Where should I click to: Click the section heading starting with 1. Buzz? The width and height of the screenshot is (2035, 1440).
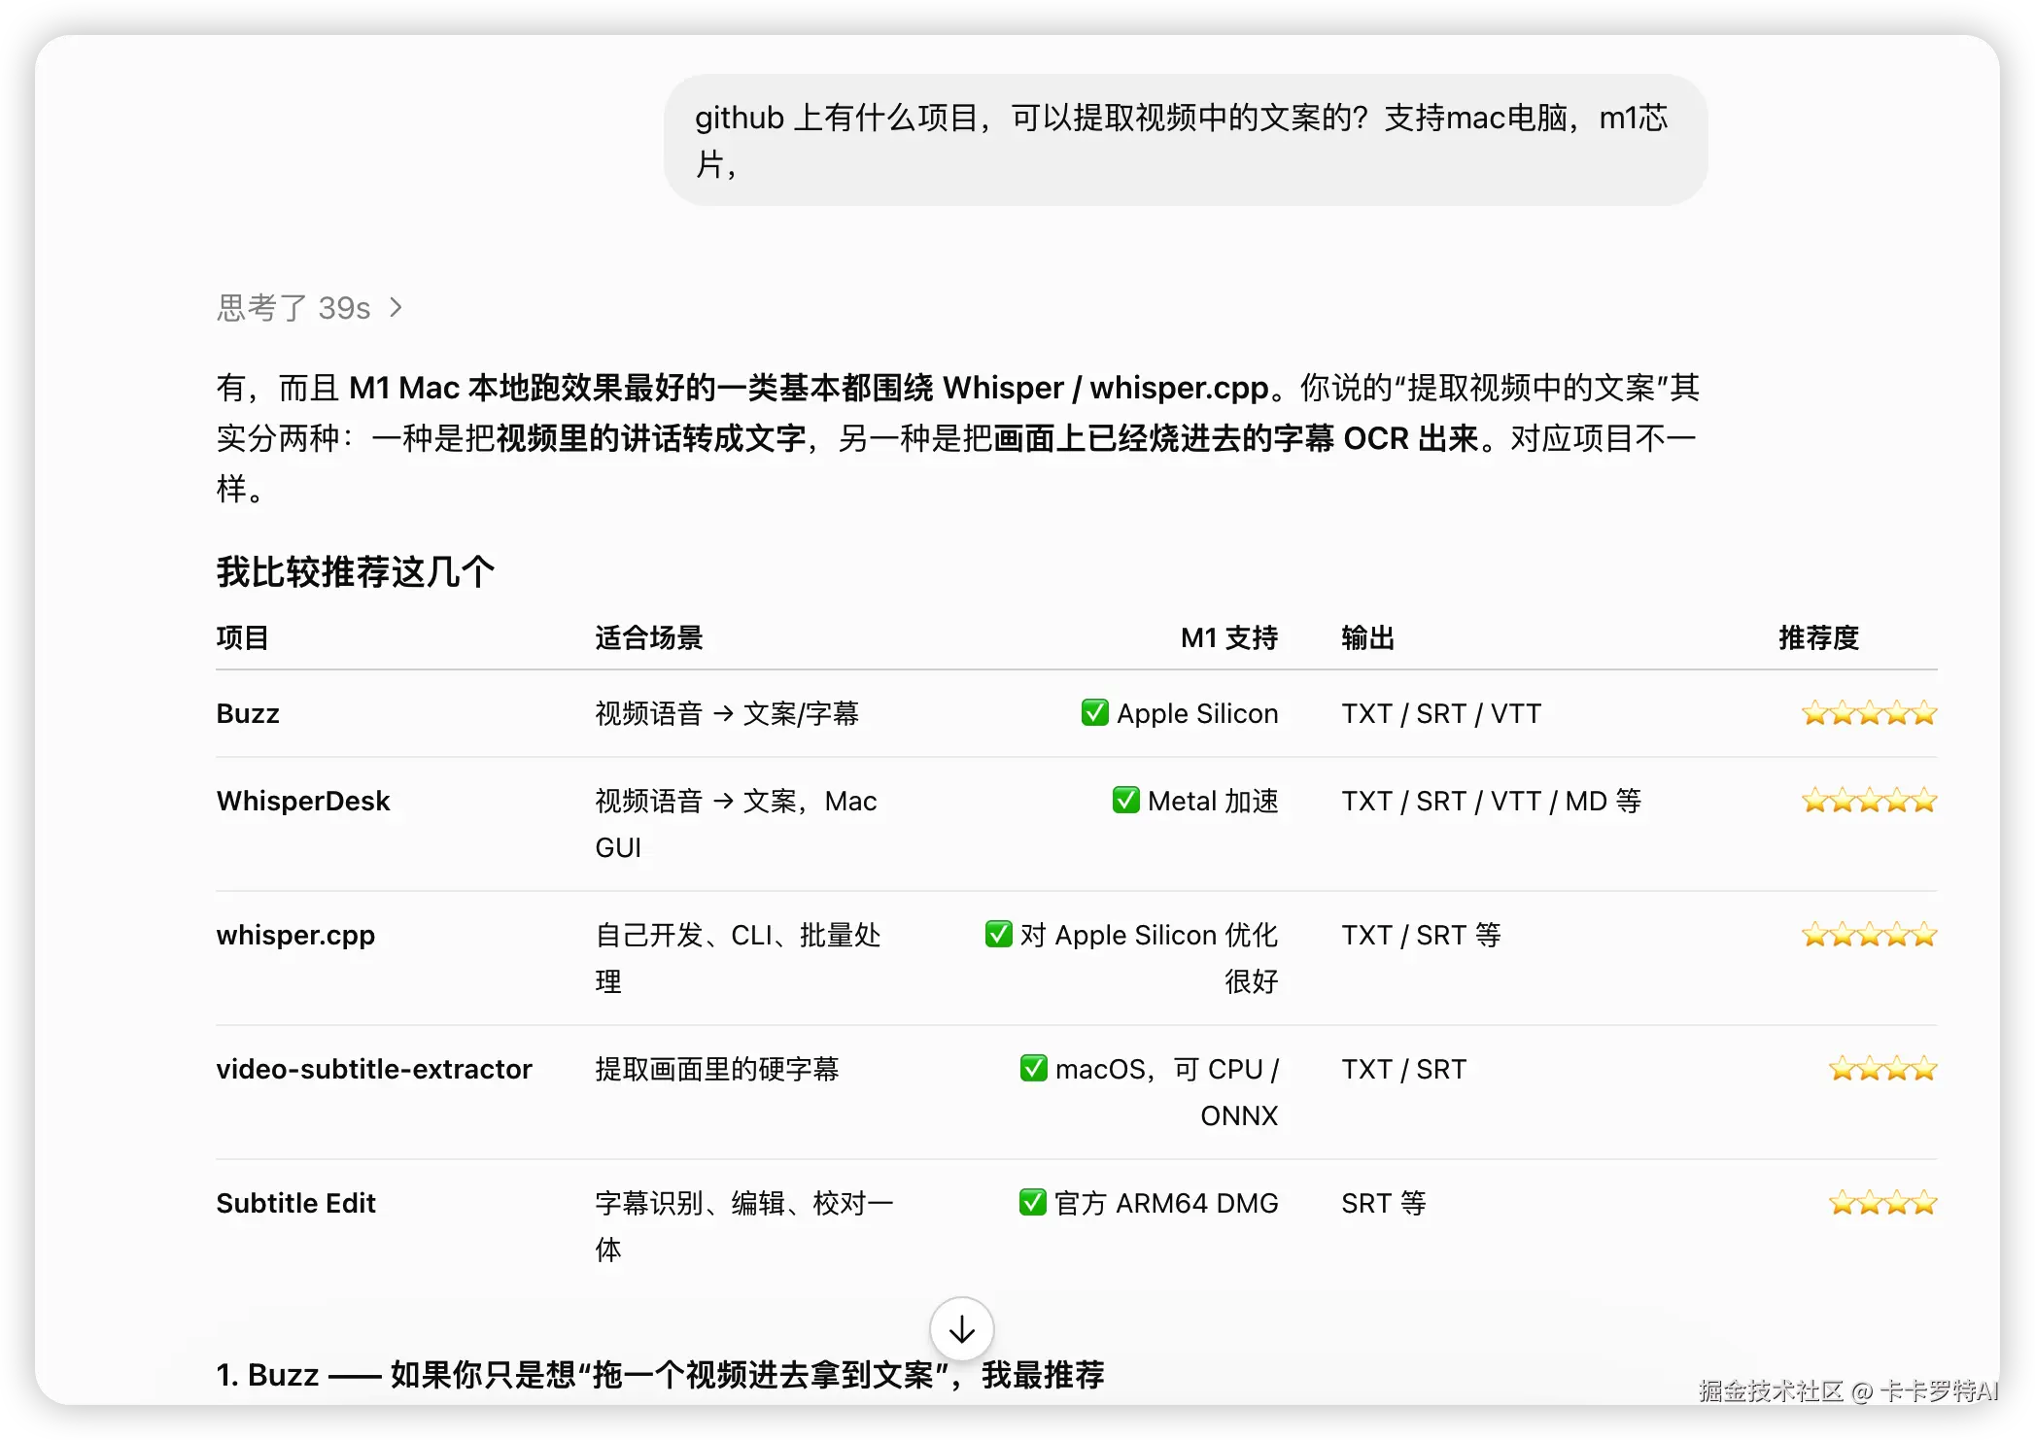click(660, 1374)
